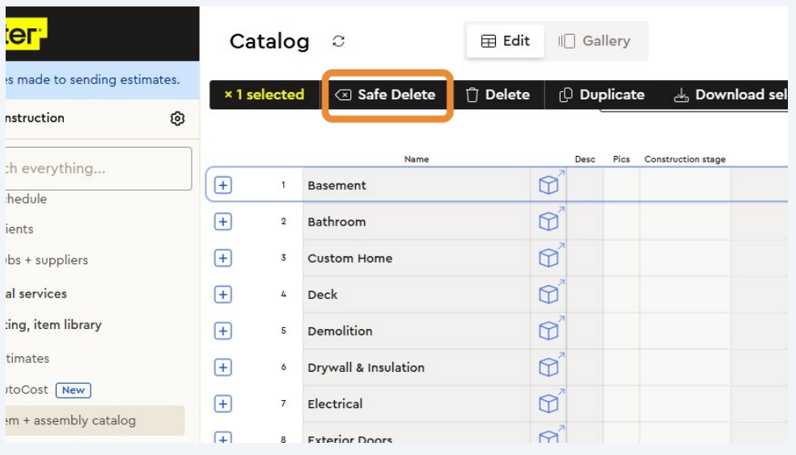796x455 pixels.
Task: Switch to the Gallery view tab
Action: pos(595,41)
